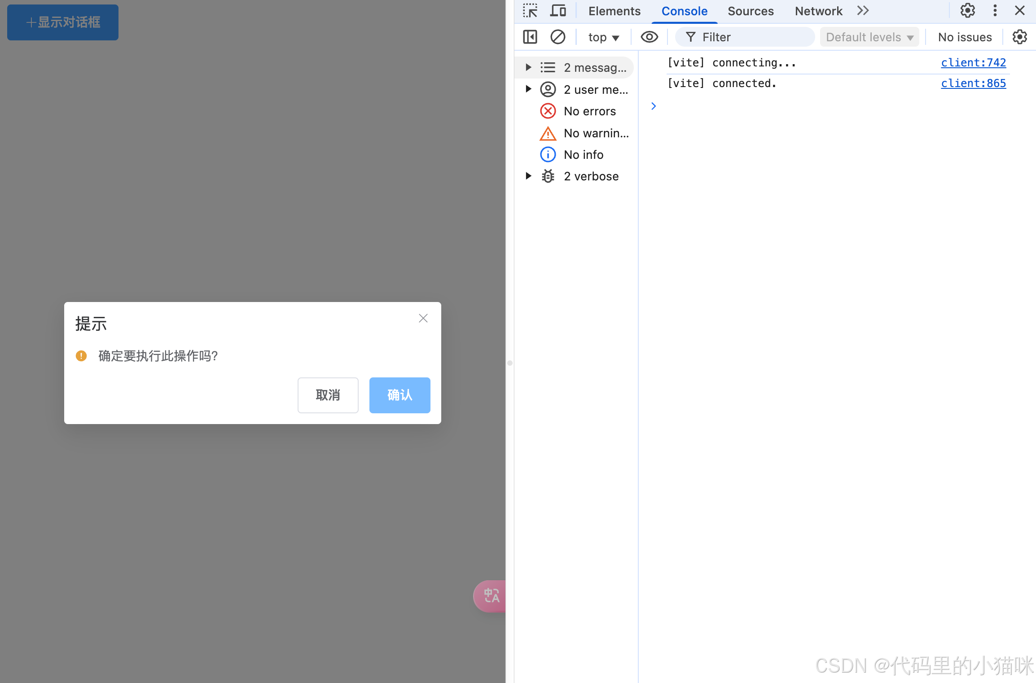Open the Default levels dropdown

tap(869, 37)
